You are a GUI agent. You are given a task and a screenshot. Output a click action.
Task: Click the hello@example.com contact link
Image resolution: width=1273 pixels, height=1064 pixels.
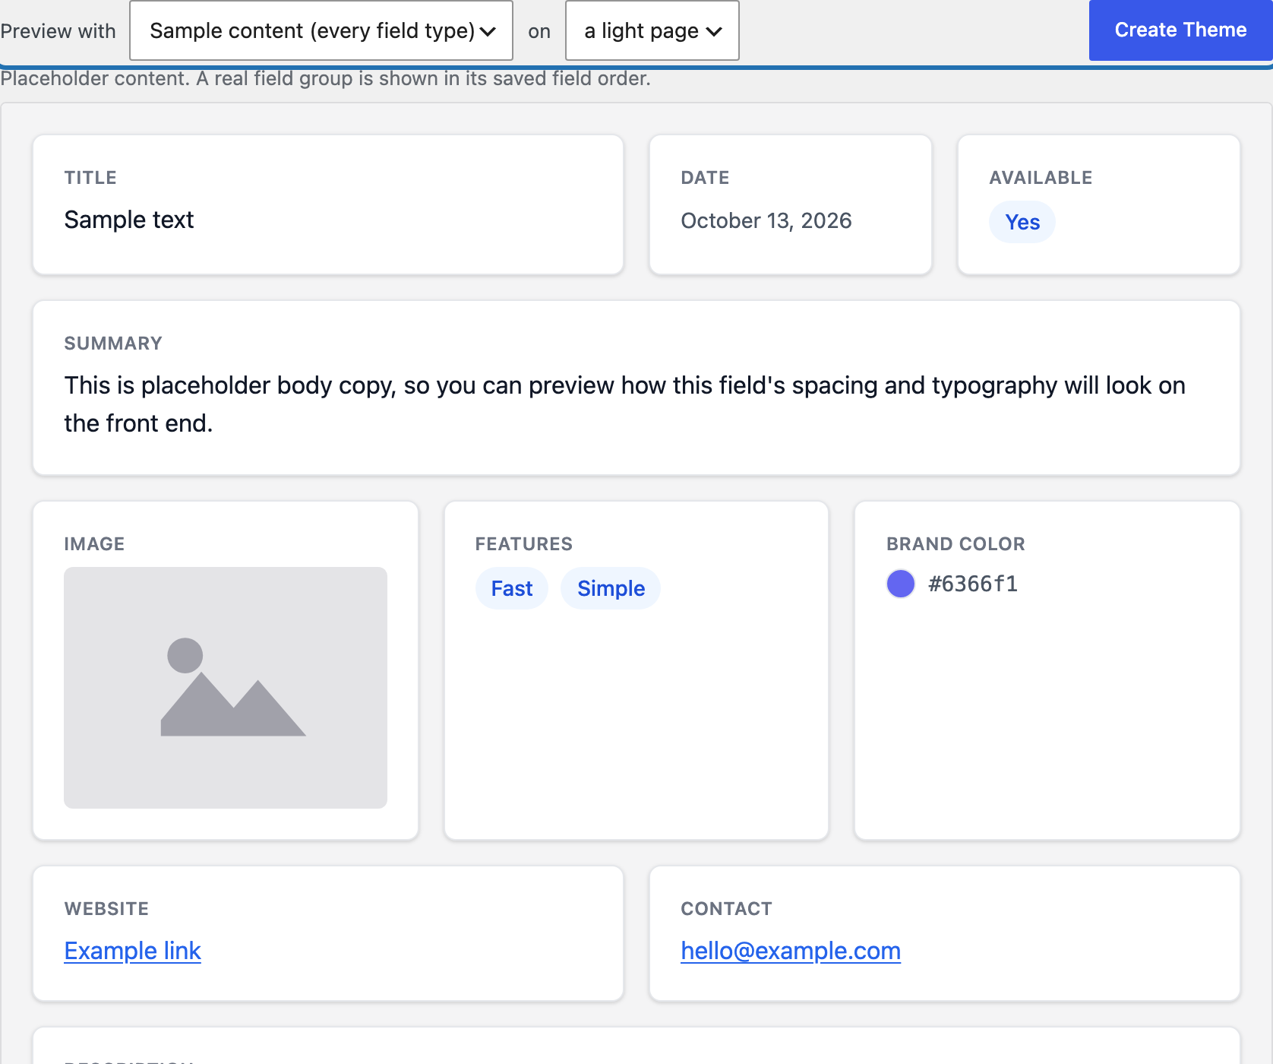coord(791,951)
